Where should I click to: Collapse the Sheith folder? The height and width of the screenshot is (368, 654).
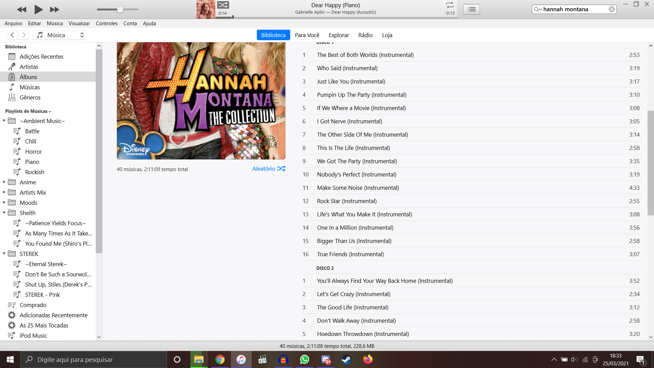coord(4,213)
